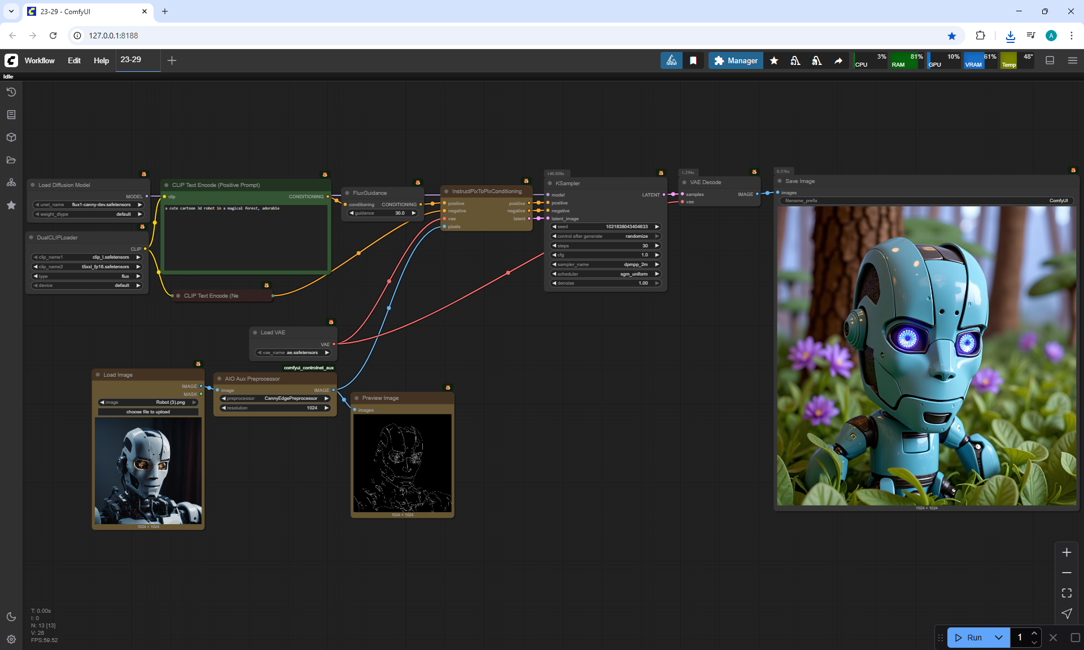Open the settings gear icon

(11, 639)
